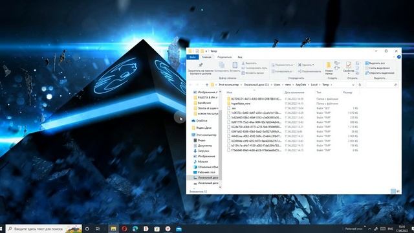
Task: Open the Move to (Переместить в) dropdown
Action: [283, 65]
